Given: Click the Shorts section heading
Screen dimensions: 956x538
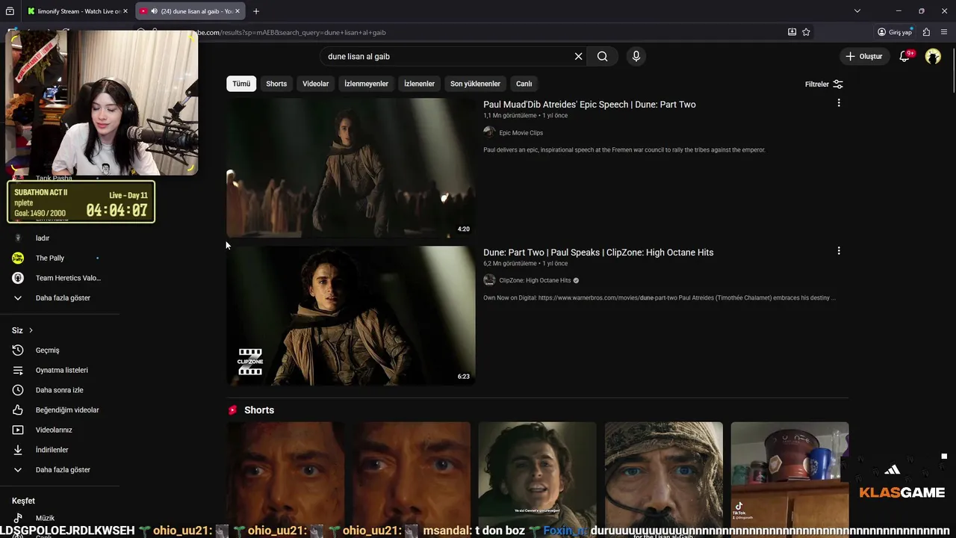Looking at the screenshot, I should tap(259, 410).
